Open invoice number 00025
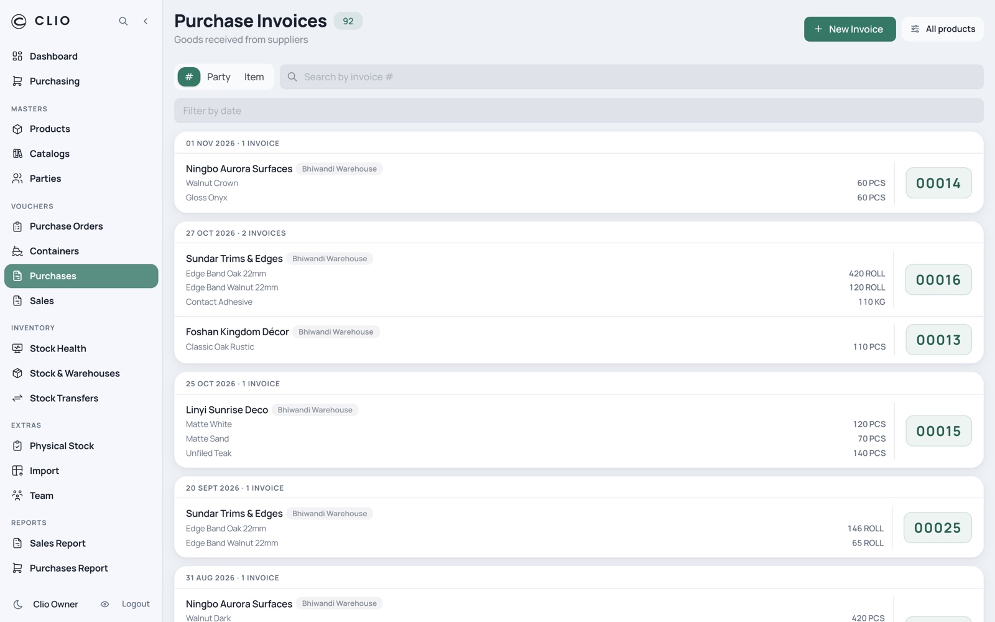995x622 pixels. pyautogui.click(x=938, y=527)
